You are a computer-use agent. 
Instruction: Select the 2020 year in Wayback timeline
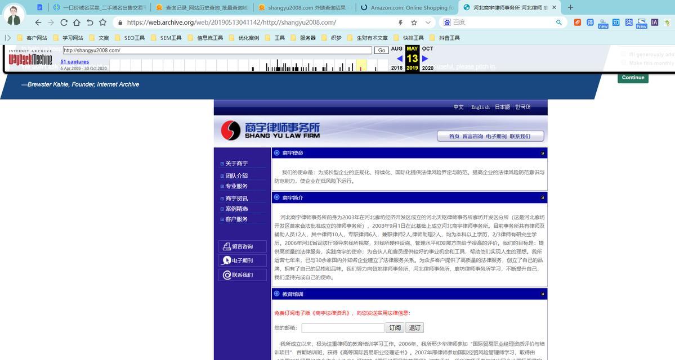coord(428,68)
